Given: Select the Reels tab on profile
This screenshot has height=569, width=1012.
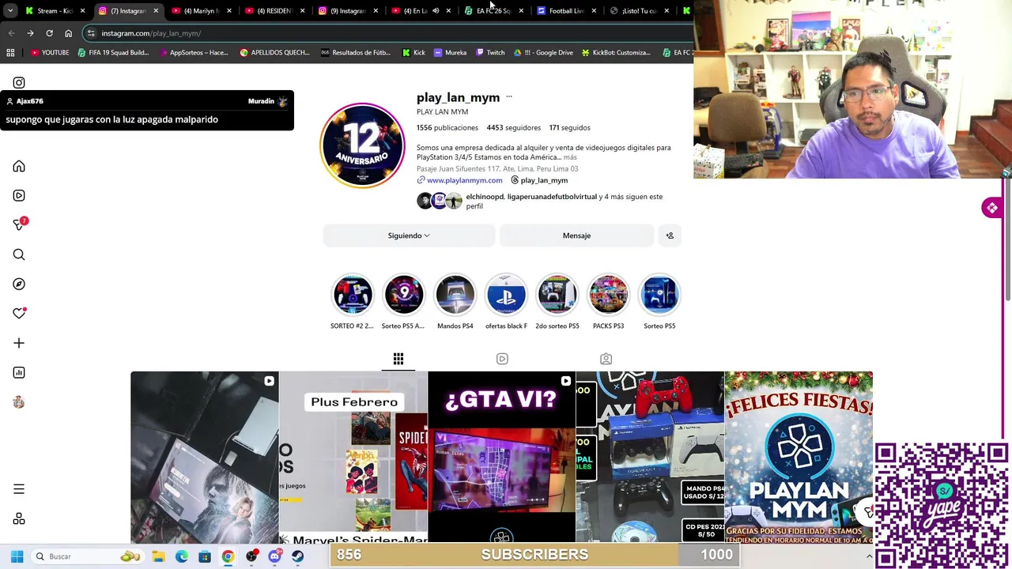Looking at the screenshot, I should pyautogui.click(x=502, y=359).
